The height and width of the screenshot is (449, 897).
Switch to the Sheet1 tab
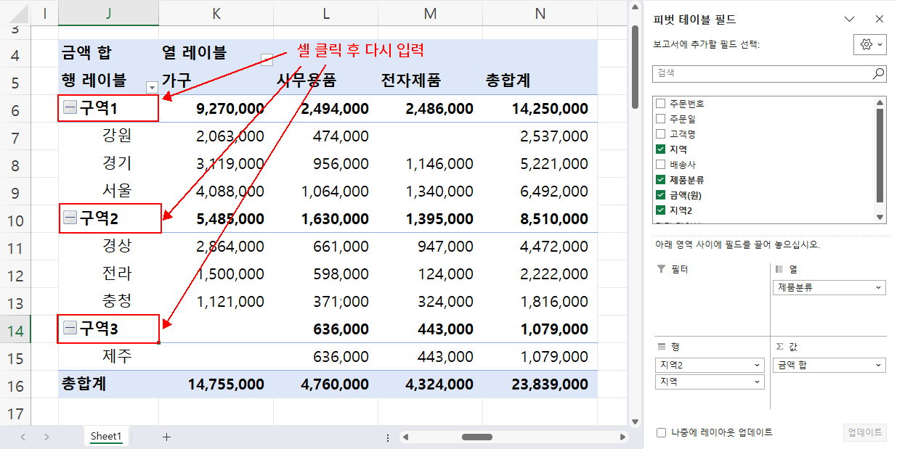(105, 437)
